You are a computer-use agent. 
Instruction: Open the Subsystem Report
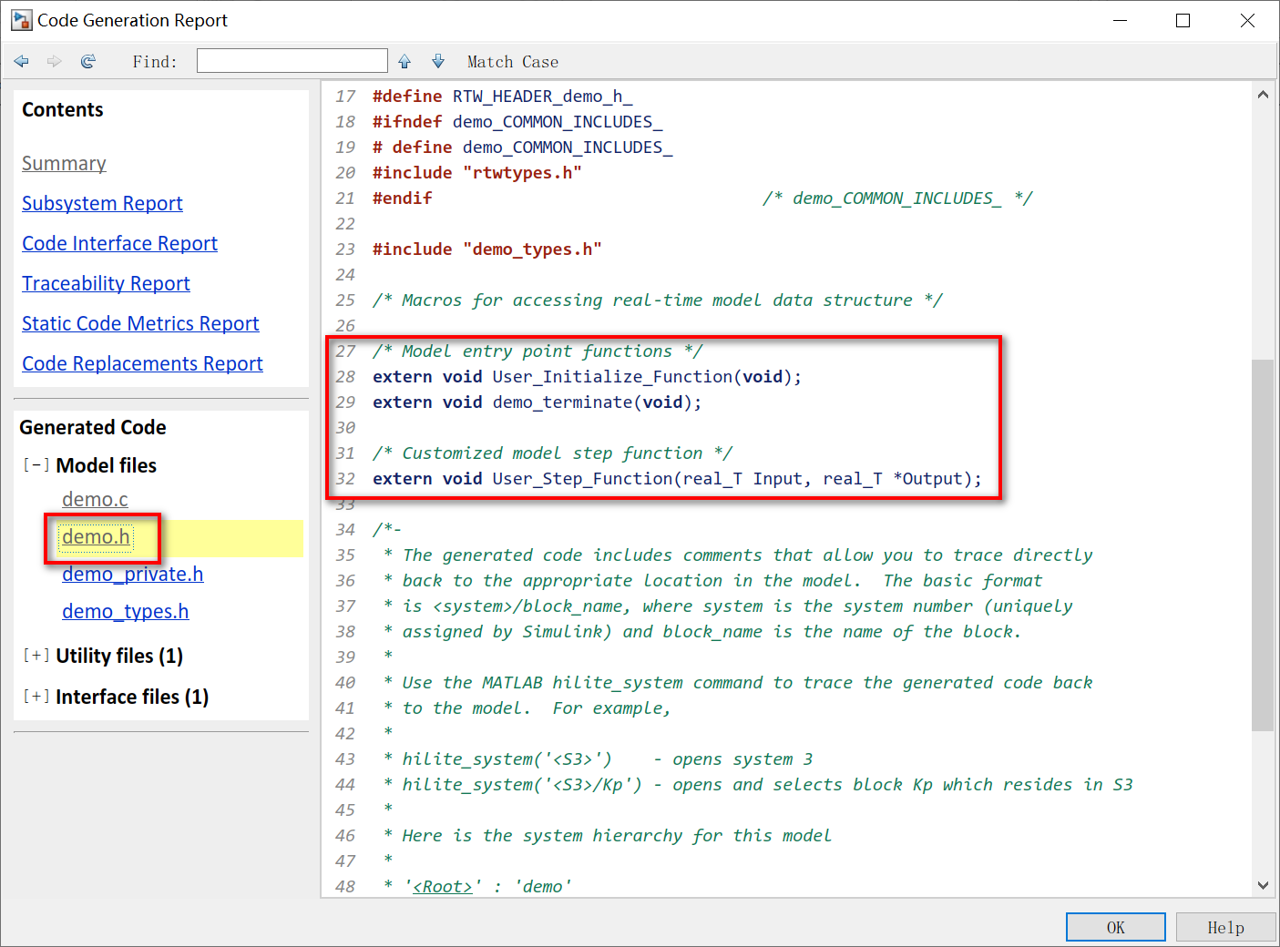pyautogui.click(x=102, y=204)
